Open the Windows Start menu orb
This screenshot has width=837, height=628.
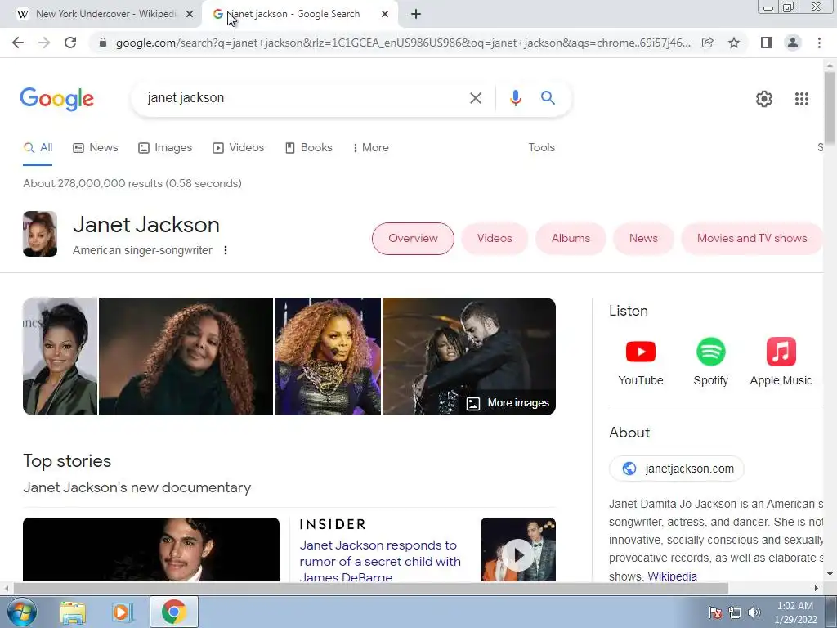click(22, 612)
